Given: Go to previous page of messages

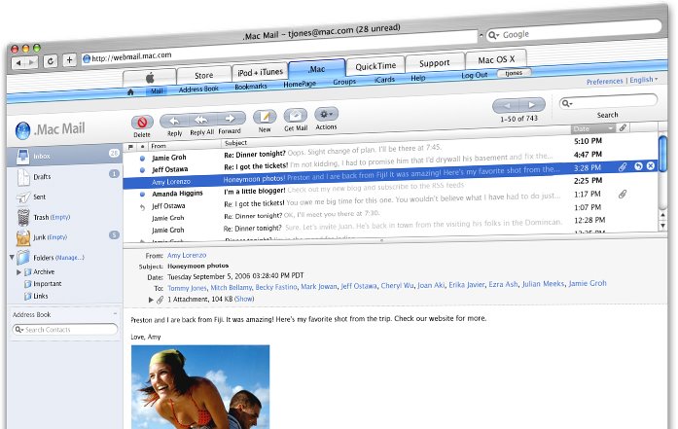Looking at the screenshot, I should (x=507, y=105).
